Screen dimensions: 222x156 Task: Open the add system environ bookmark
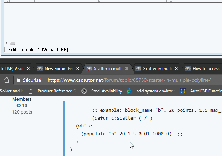coord(156,91)
